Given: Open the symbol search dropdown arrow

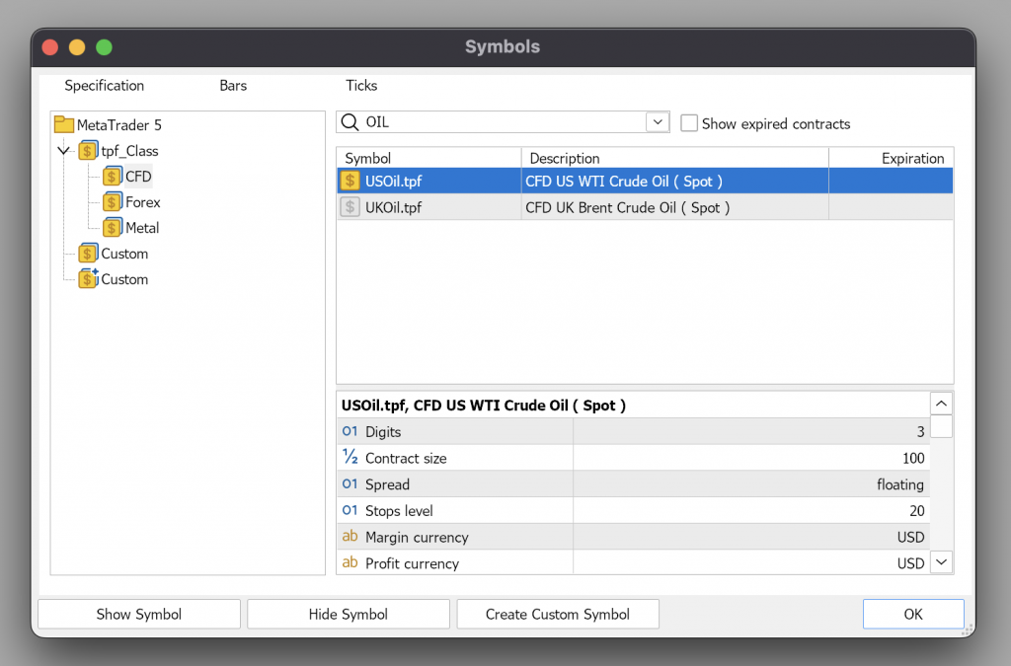Looking at the screenshot, I should pyautogui.click(x=658, y=122).
